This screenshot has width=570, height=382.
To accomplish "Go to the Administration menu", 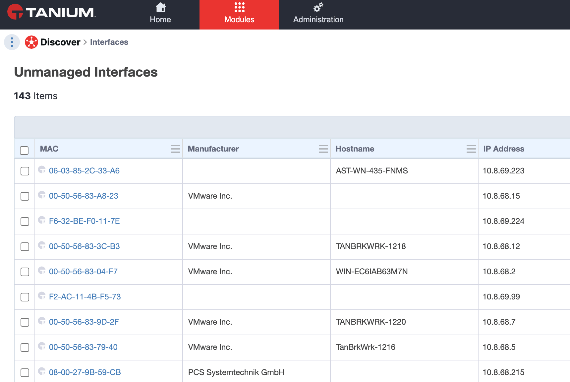I will (x=318, y=15).
